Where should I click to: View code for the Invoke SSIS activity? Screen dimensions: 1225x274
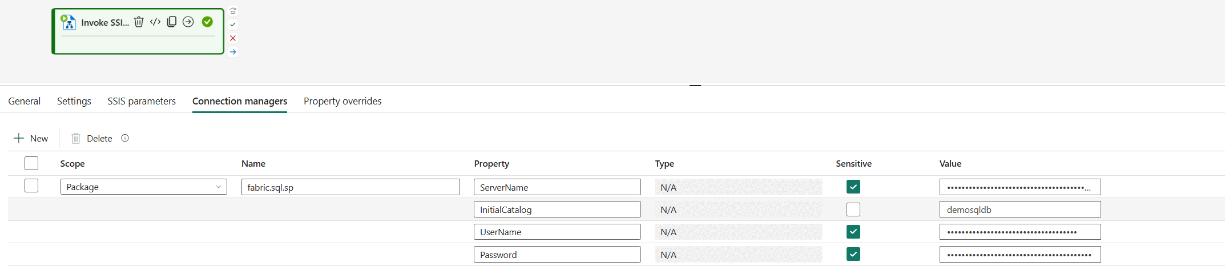(155, 22)
